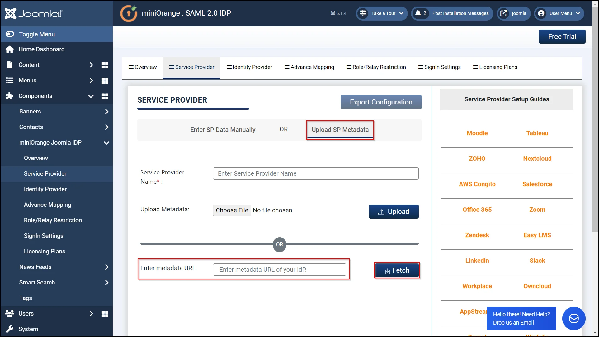The image size is (599, 337).
Task: Switch to the Service Provider tab
Action: (x=191, y=67)
